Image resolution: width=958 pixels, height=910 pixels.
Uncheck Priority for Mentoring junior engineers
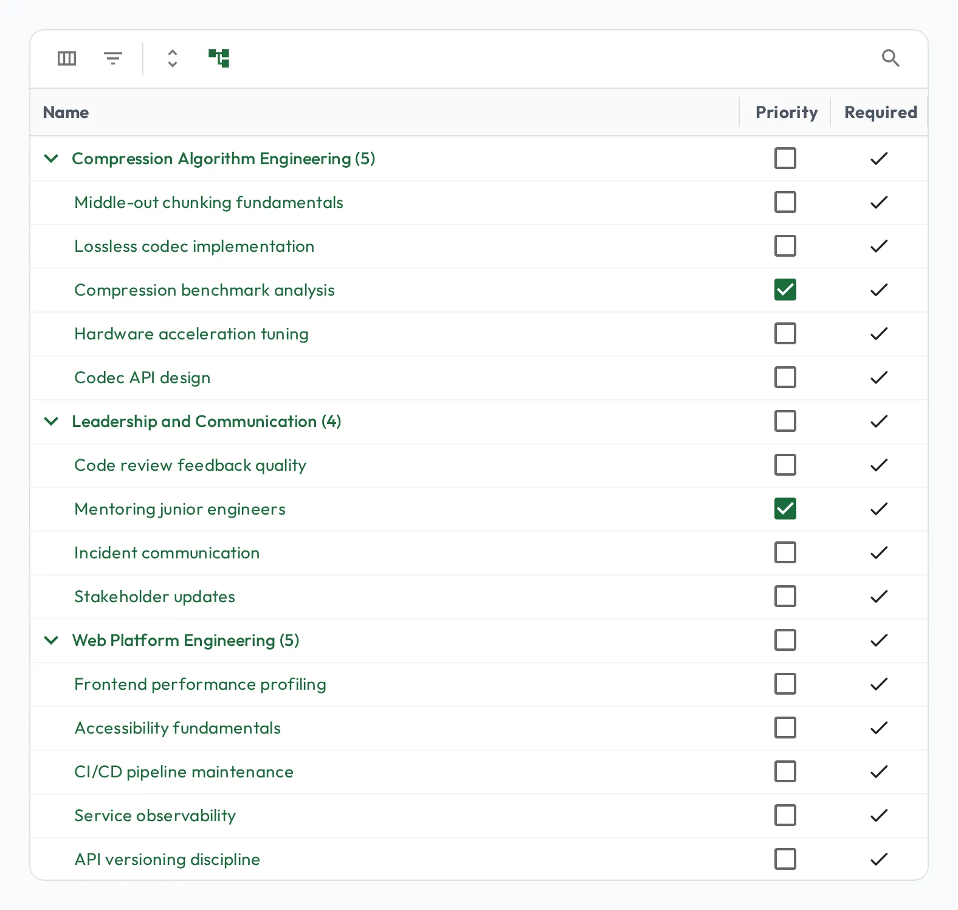point(785,509)
